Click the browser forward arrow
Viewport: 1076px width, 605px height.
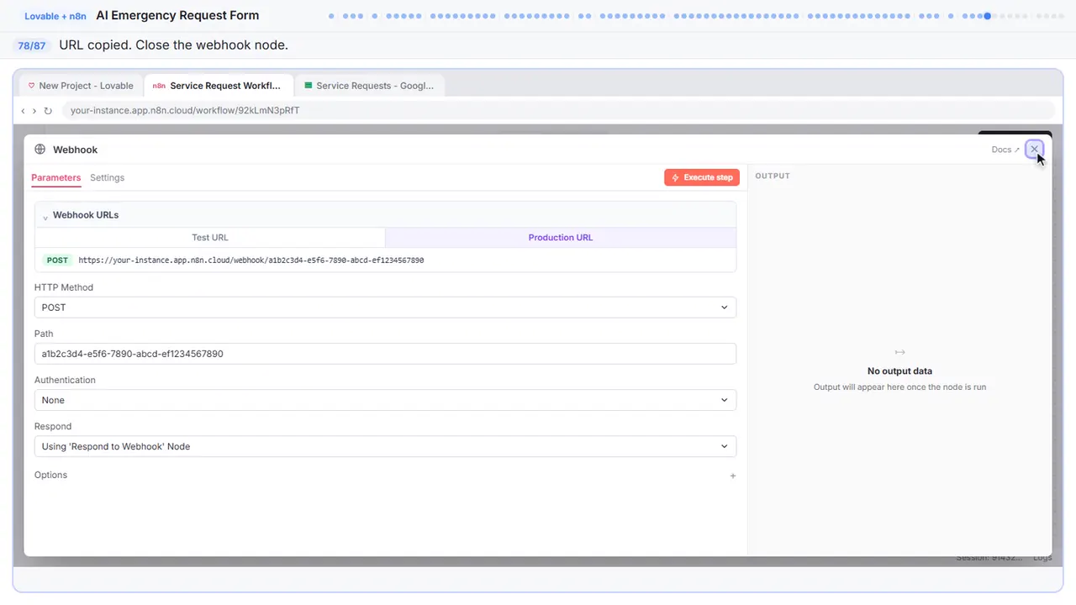(x=34, y=111)
